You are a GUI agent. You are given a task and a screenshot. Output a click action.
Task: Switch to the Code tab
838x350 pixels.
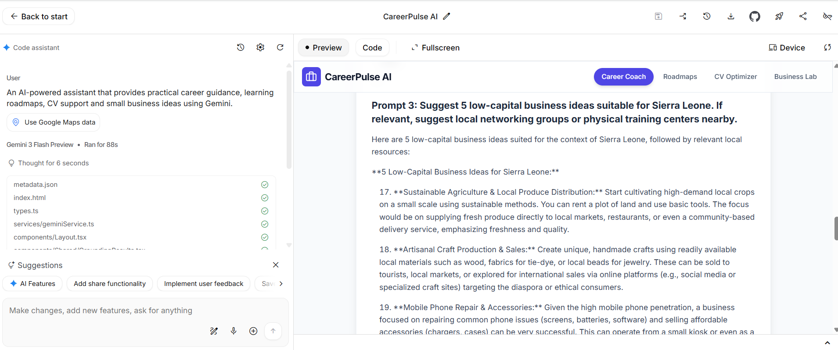click(372, 47)
